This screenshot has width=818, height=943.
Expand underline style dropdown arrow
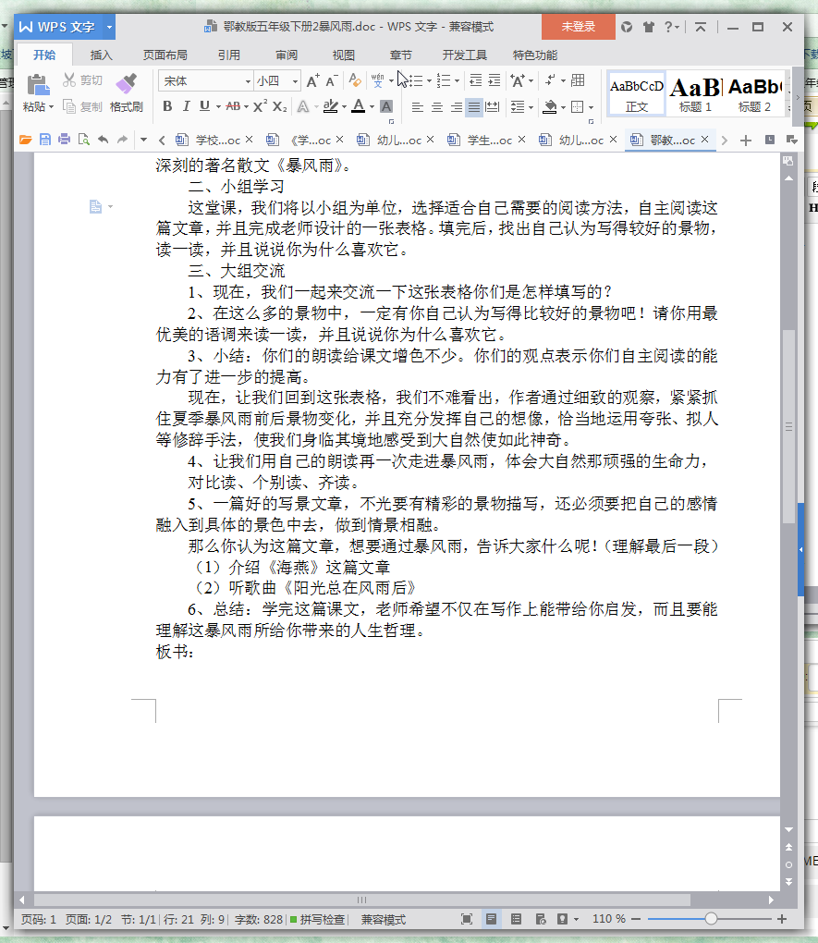(x=218, y=107)
